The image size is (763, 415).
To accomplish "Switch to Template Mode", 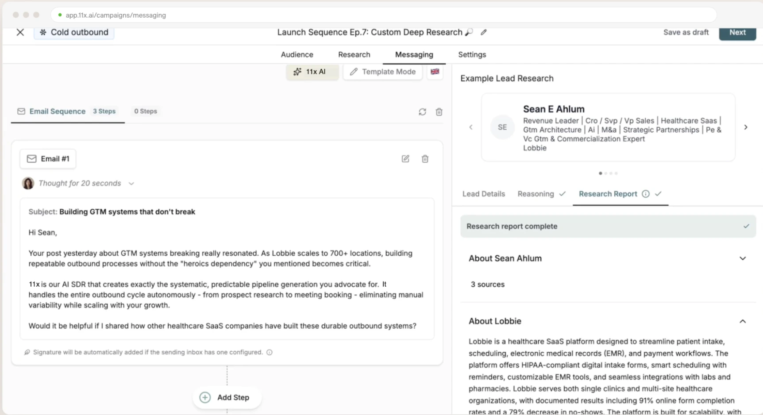I will pyautogui.click(x=383, y=72).
